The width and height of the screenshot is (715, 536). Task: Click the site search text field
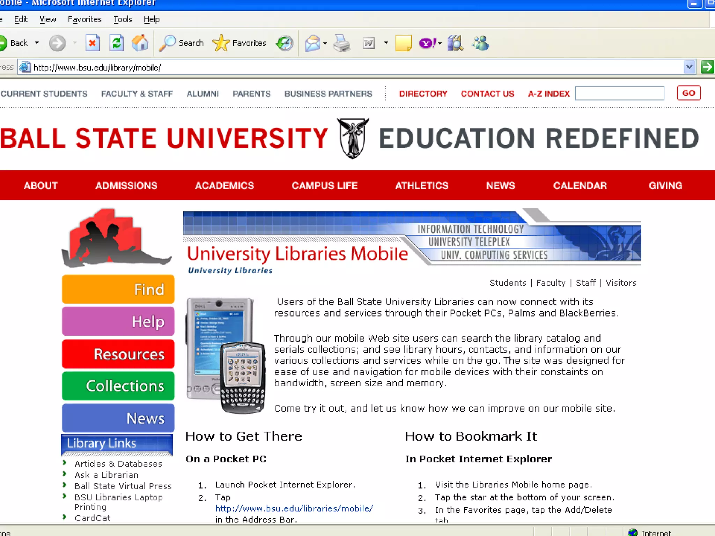[619, 94]
